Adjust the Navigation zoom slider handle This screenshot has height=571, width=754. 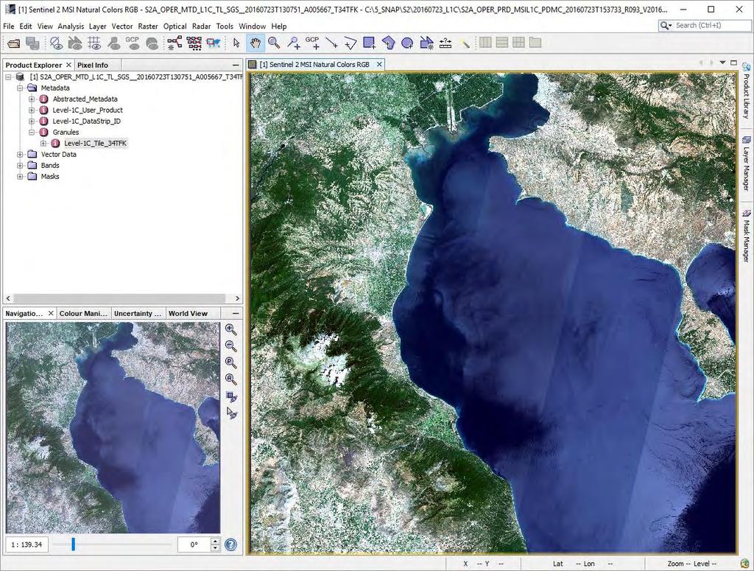pyautogui.click(x=73, y=544)
